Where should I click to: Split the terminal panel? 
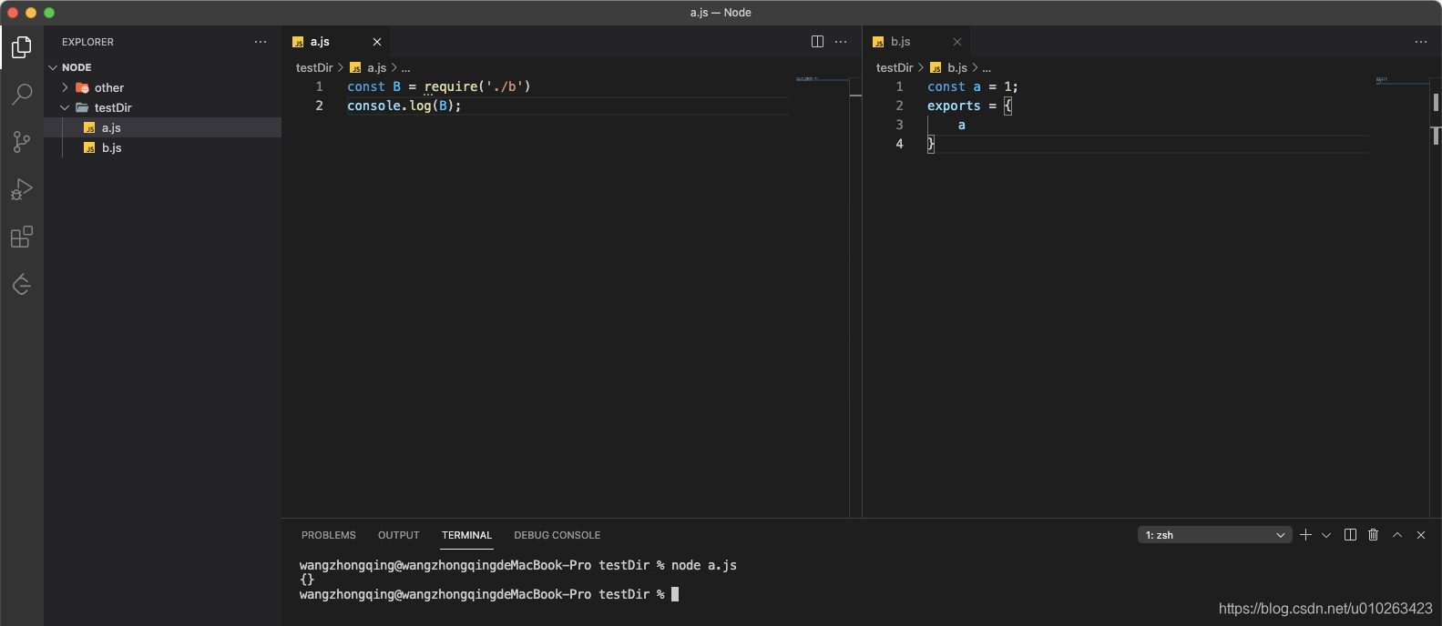(x=1350, y=535)
